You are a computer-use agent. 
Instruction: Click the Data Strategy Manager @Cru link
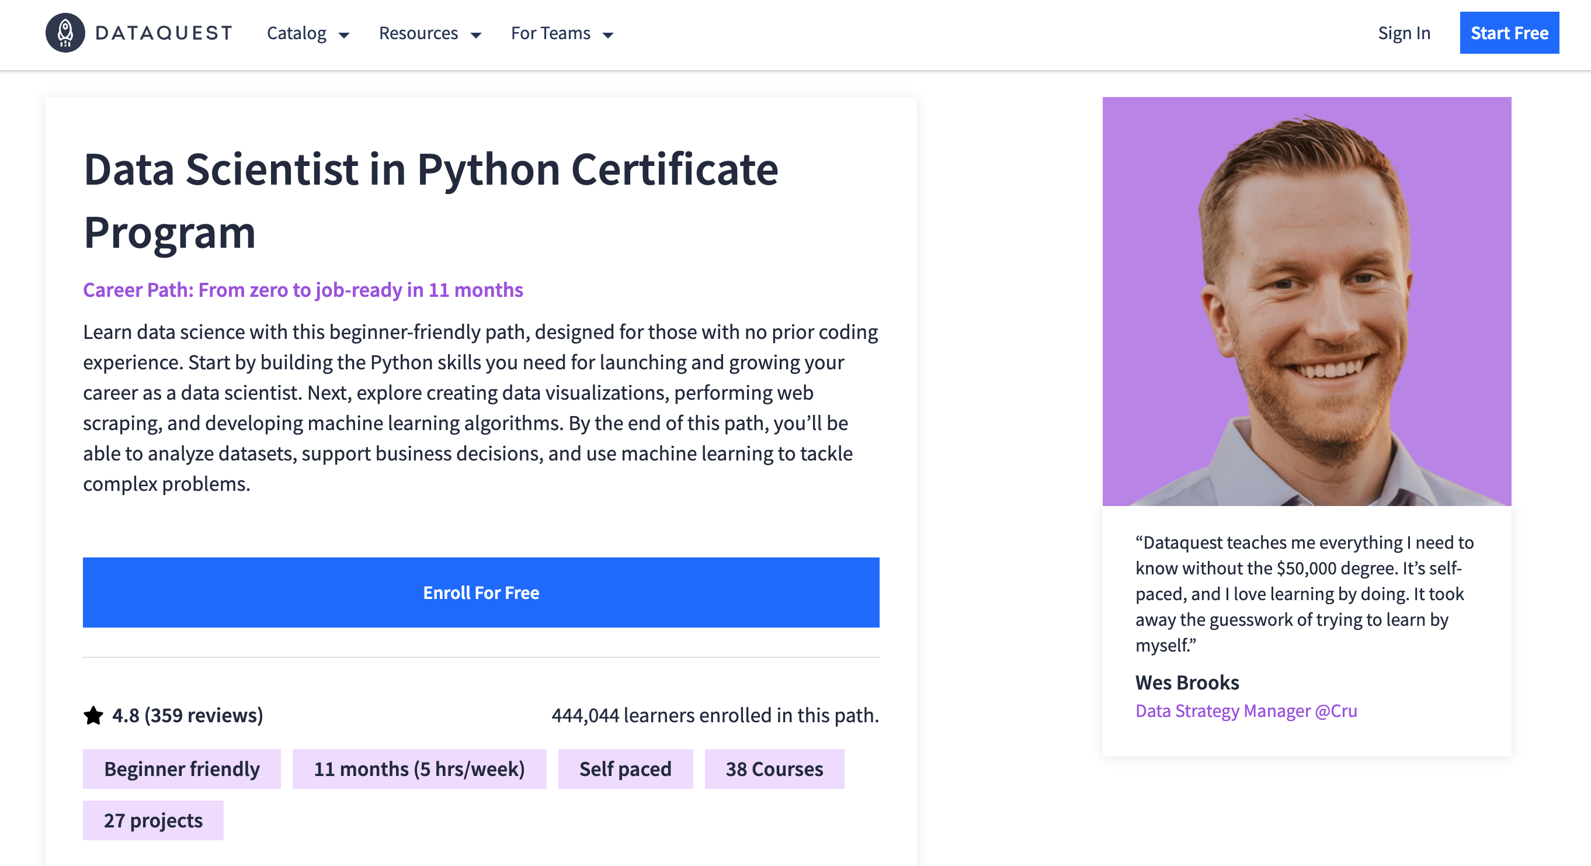pos(1246,711)
